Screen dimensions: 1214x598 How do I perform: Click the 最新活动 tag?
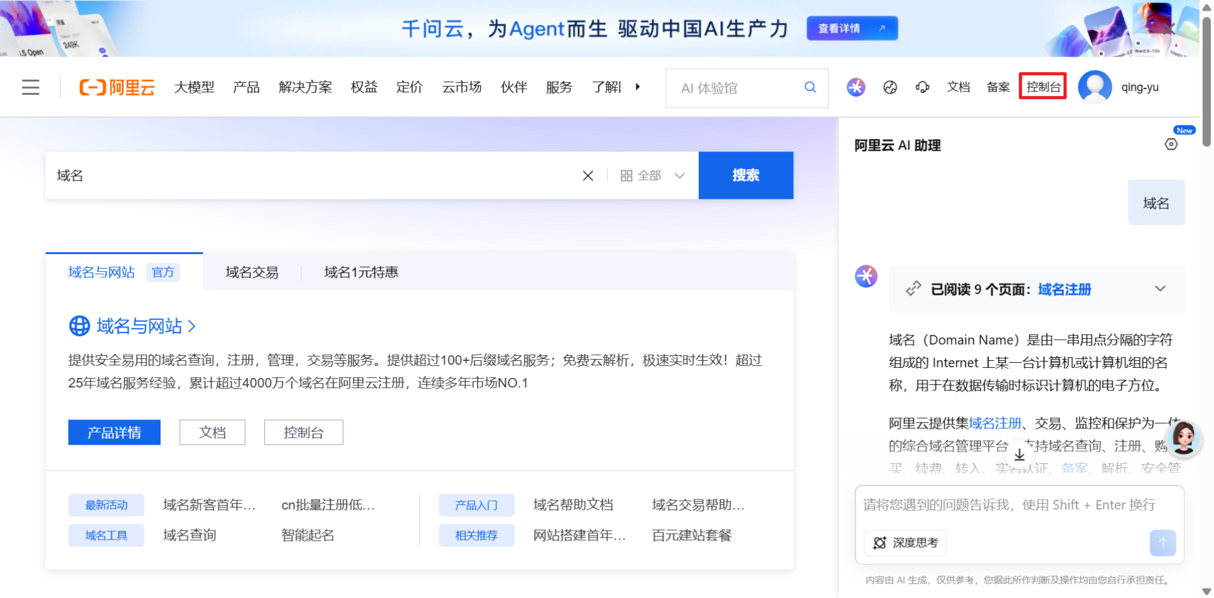click(x=106, y=505)
